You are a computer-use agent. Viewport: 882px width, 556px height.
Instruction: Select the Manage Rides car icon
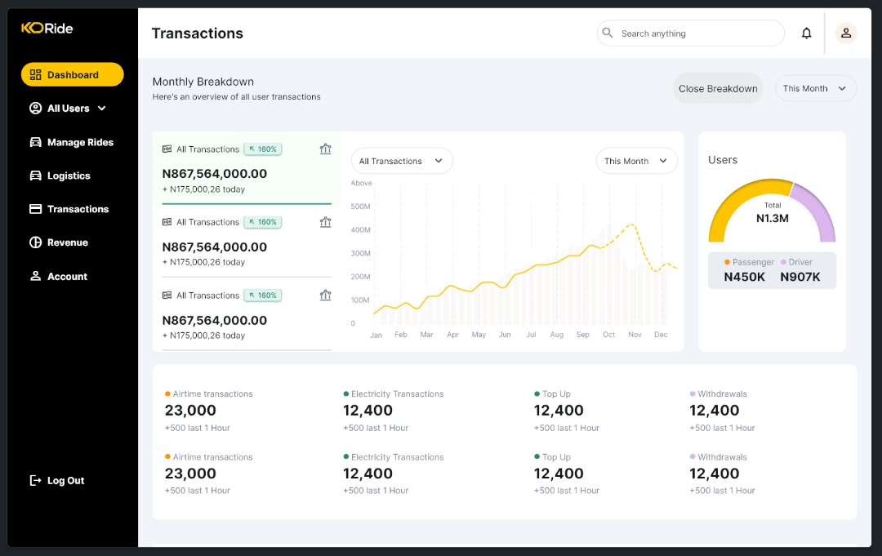pos(34,142)
